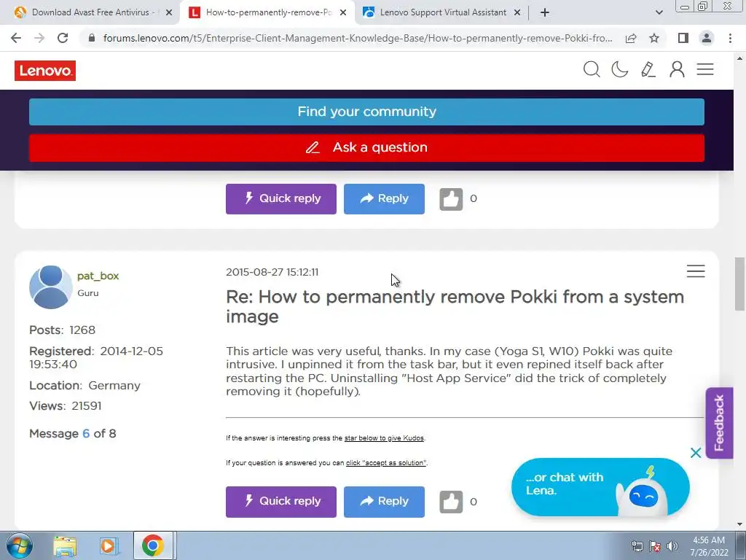This screenshot has width=746, height=560.
Task: Click the pencil compose icon in header
Action: pyautogui.click(x=648, y=69)
